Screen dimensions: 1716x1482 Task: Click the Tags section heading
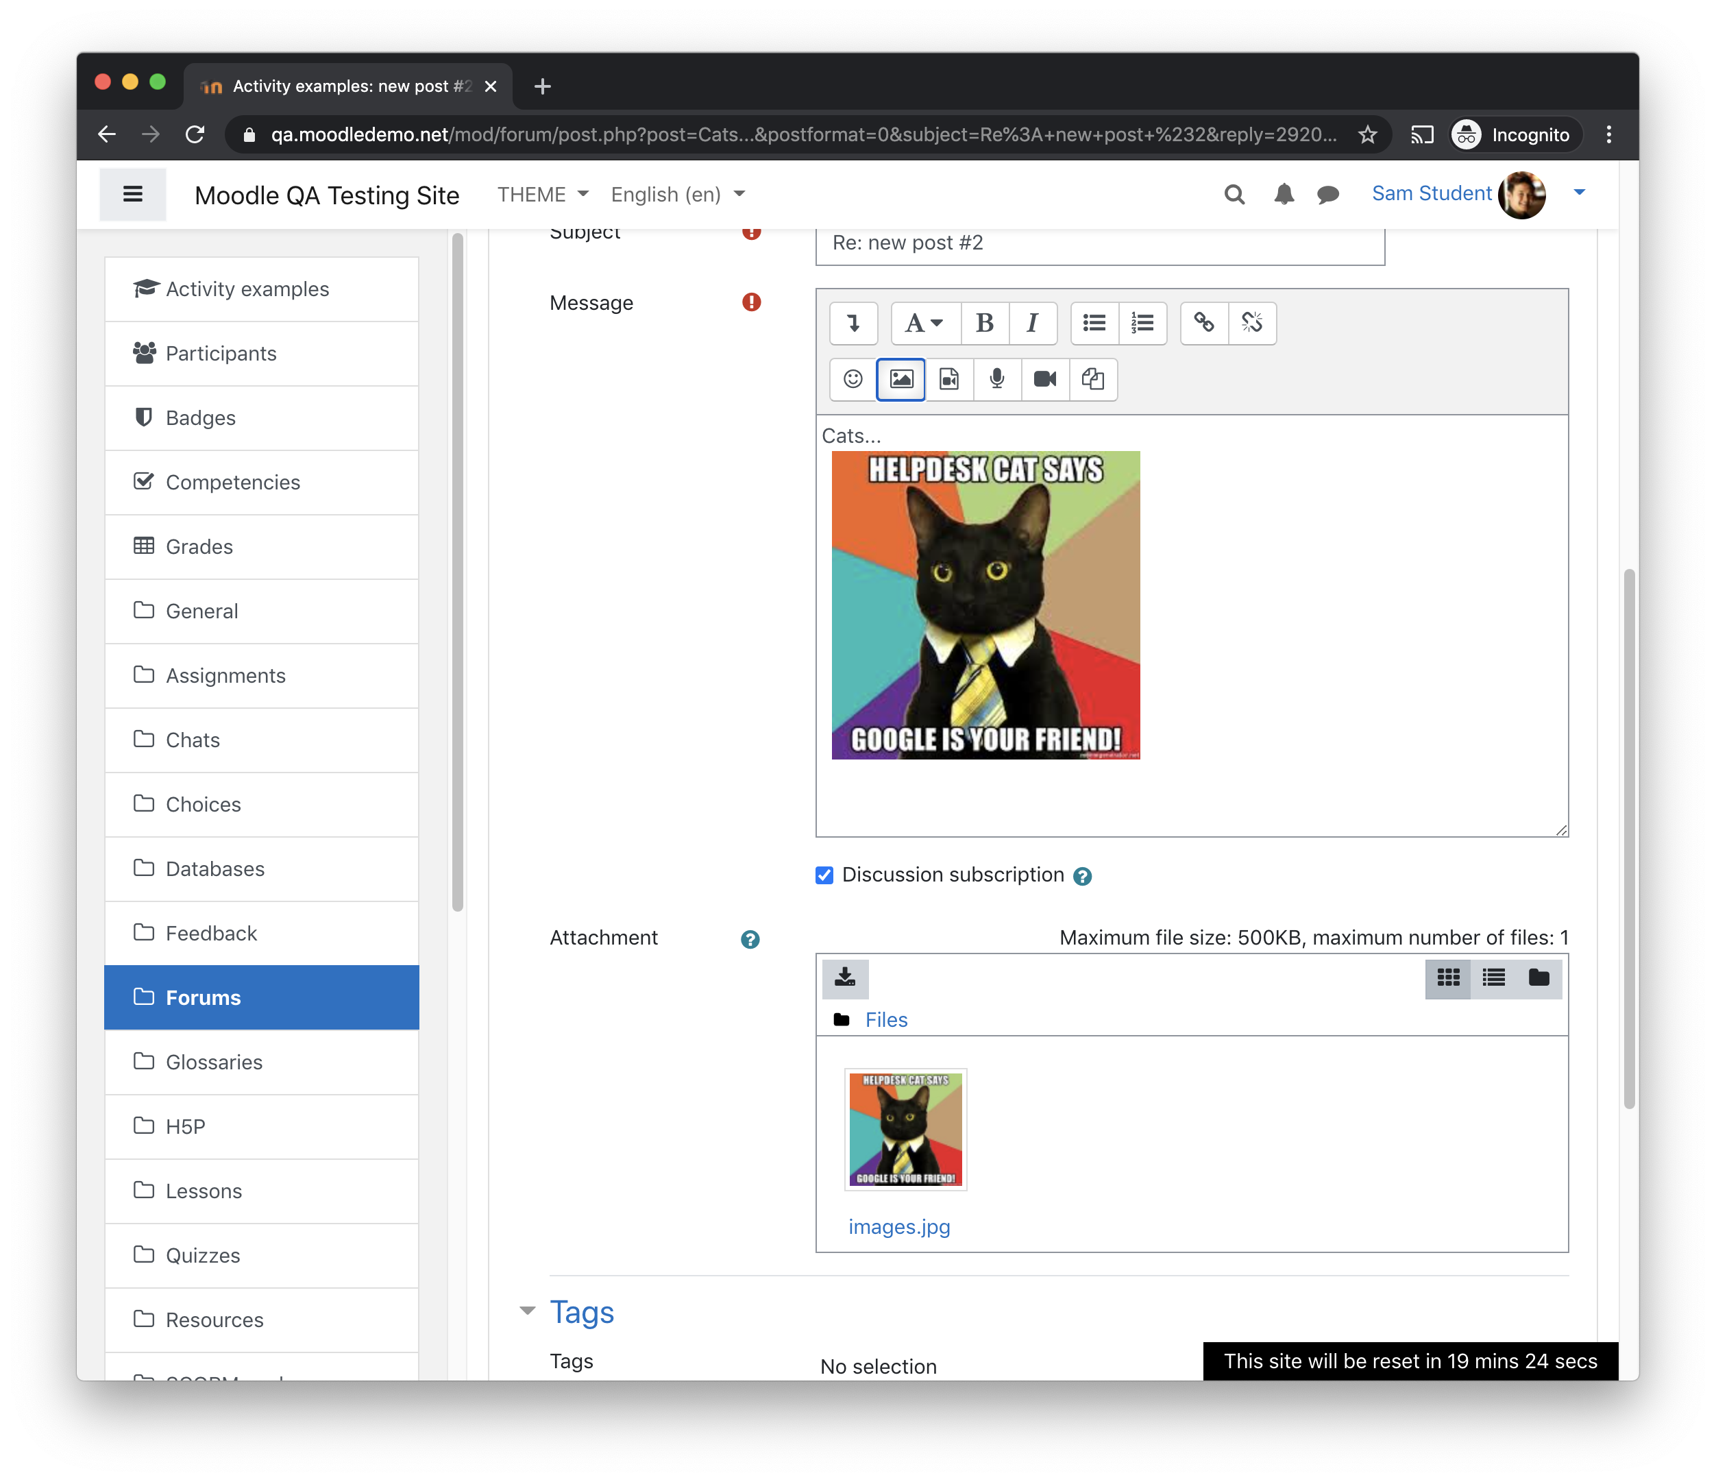tap(583, 1313)
